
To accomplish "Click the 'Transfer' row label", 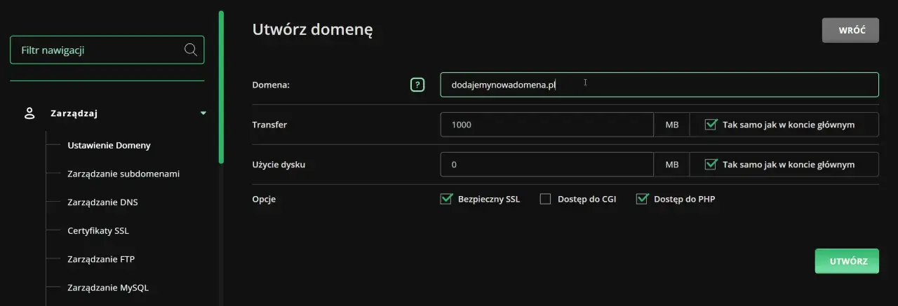I will pos(269,125).
